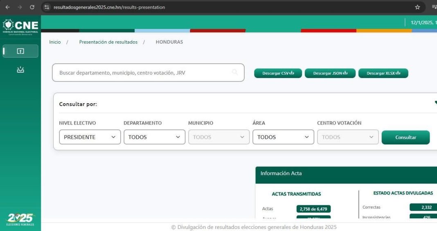
Task: Focus the Buscar departamento search field
Action: pos(143,73)
